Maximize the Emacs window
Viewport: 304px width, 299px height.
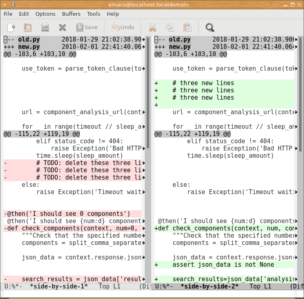292,5
